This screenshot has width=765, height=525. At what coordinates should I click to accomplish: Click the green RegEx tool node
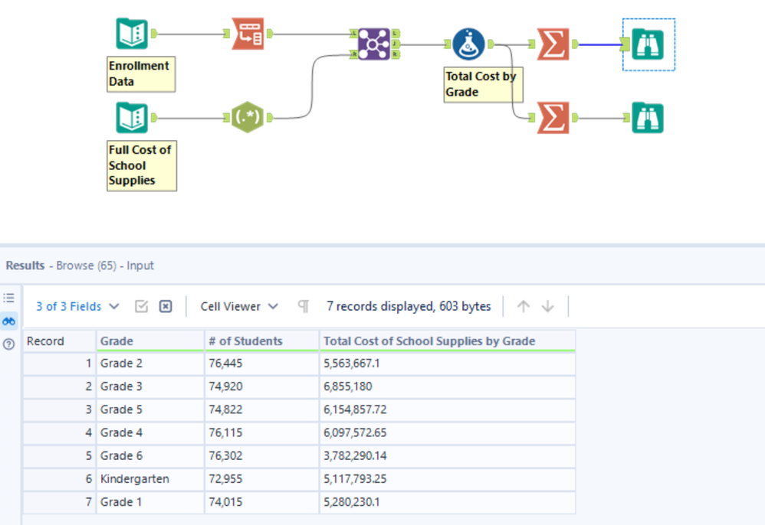pos(248,119)
